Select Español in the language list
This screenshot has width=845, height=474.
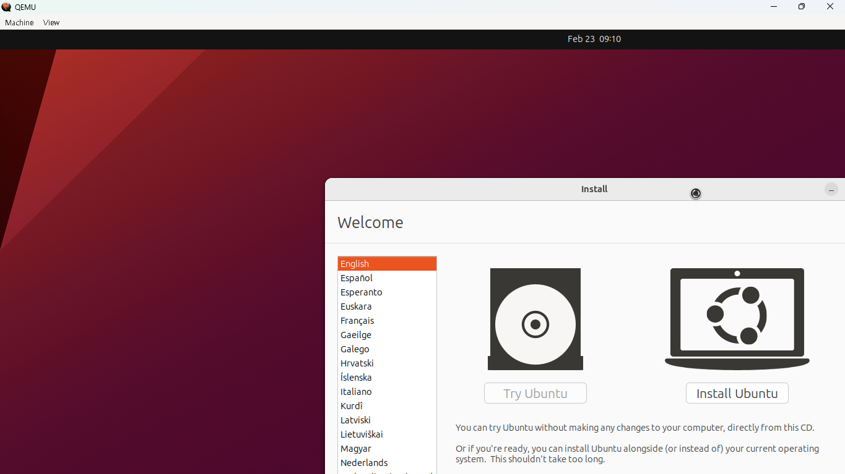tap(387, 278)
